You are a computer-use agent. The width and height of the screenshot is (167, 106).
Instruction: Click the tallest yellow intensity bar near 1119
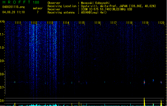click(144, 102)
